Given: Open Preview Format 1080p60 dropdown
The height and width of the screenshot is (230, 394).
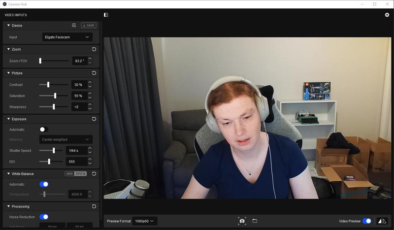Looking at the screenshot, I should (145, 221).
